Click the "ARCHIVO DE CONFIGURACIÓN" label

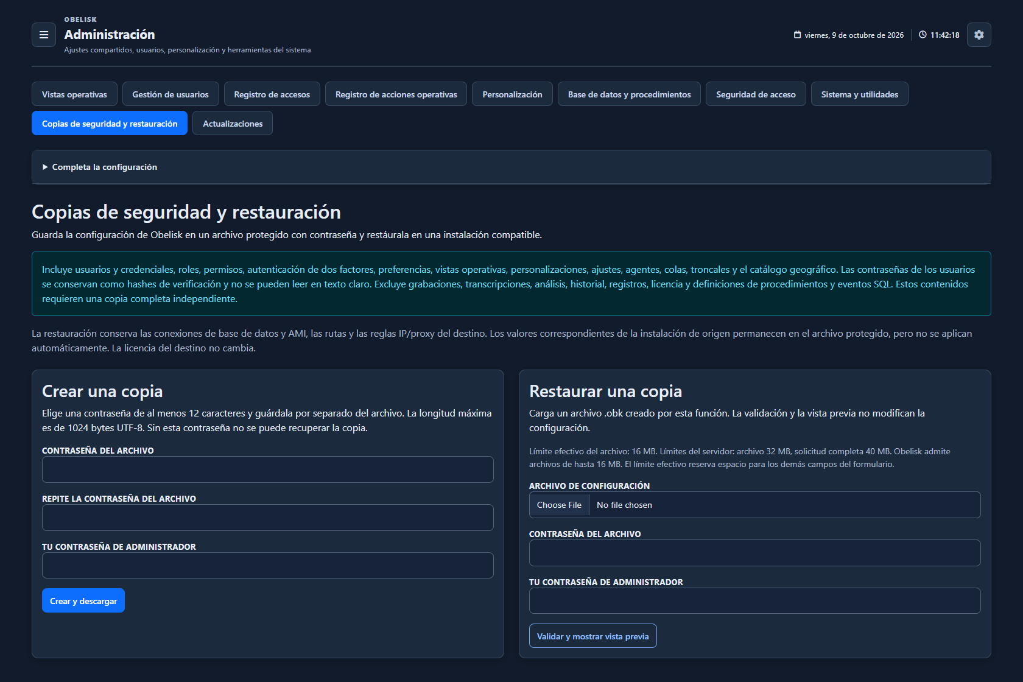click(589, 486)
